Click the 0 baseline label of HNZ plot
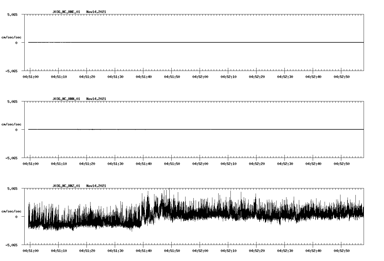 click(x=16, y=217)
